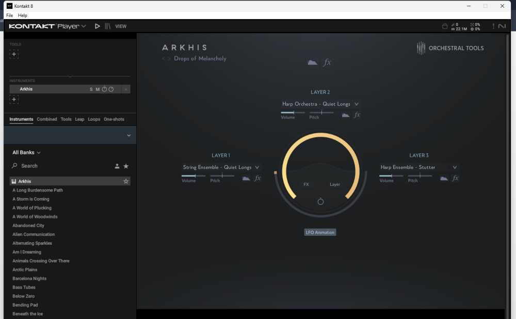Image resolution: width=516 pixels, height=319 pixels.
Task: Click the play transport button in header
Action: click(97, 26)
